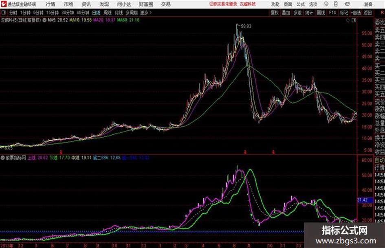Switch to the 60分钟 period tab

[x=83, y=13]
